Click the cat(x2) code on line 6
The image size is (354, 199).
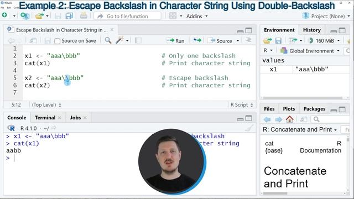[x=37, y=85]
